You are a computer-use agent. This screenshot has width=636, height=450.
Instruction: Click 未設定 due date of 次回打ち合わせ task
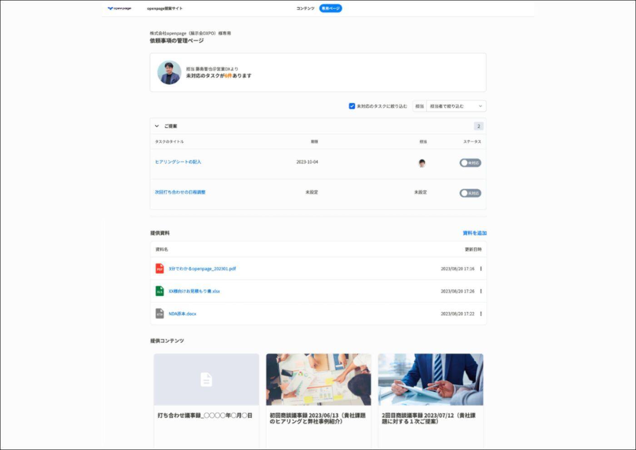coord(312,192)
